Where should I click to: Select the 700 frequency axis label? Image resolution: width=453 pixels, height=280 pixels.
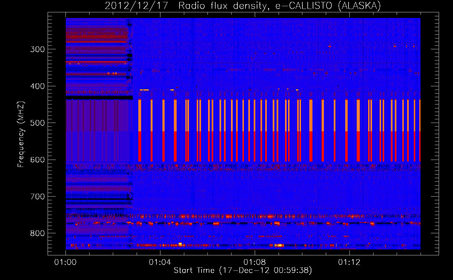point(38,197)
